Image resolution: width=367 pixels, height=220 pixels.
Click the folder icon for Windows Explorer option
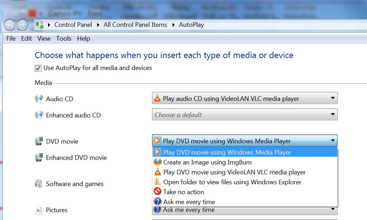[x=157, y=181]
